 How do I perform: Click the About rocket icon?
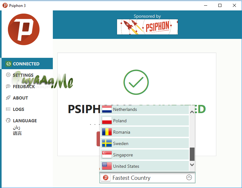click(8, 98)
